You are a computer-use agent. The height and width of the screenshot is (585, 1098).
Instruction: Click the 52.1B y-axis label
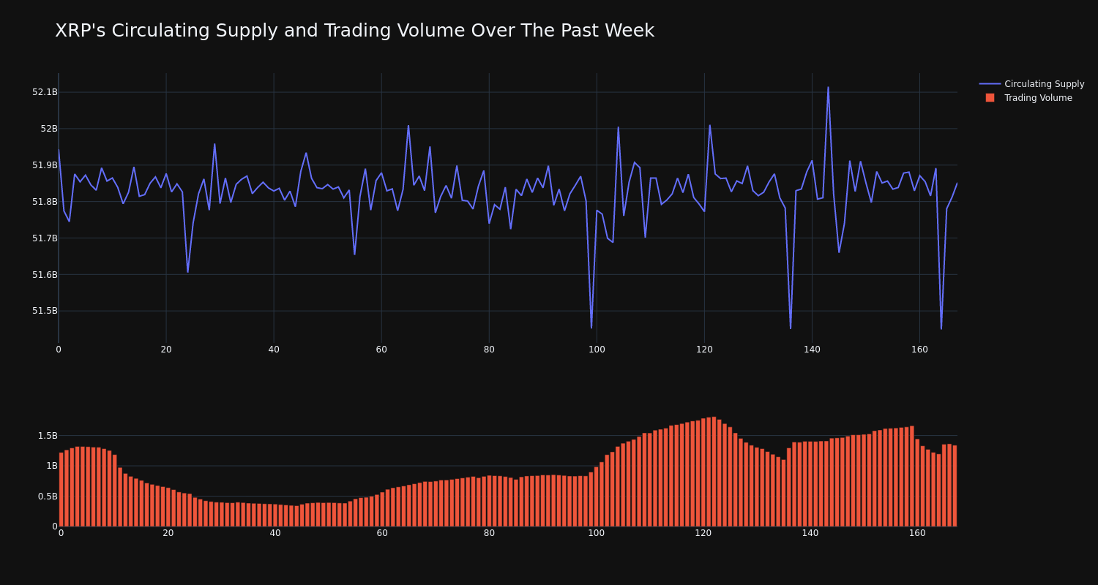tap(45, 92)
